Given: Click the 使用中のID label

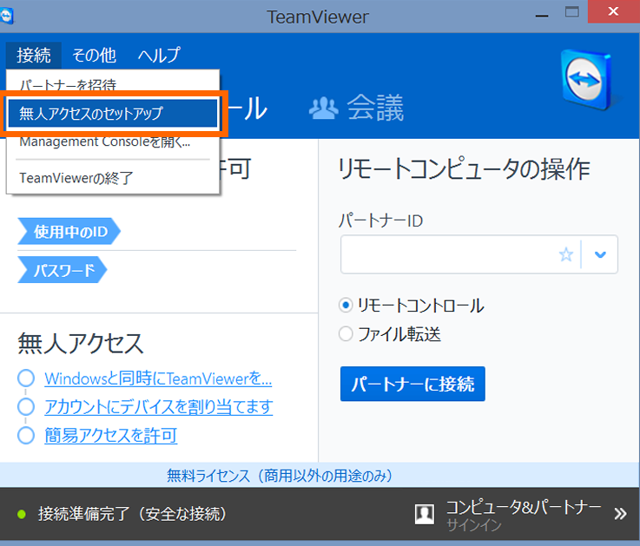Looking at the screenshot, I should coord(69,232).
